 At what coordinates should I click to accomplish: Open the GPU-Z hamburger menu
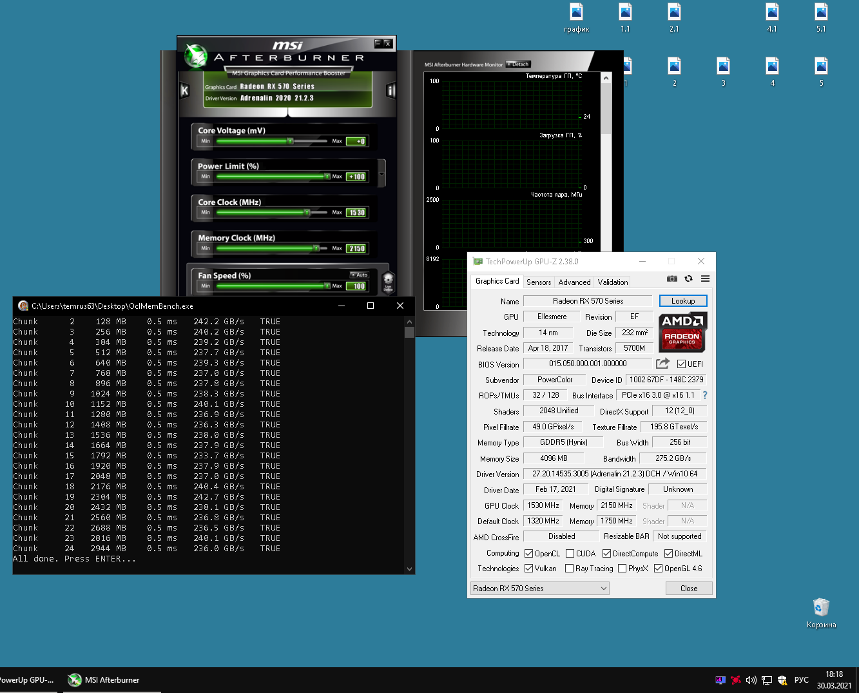[x=706, y=278]
